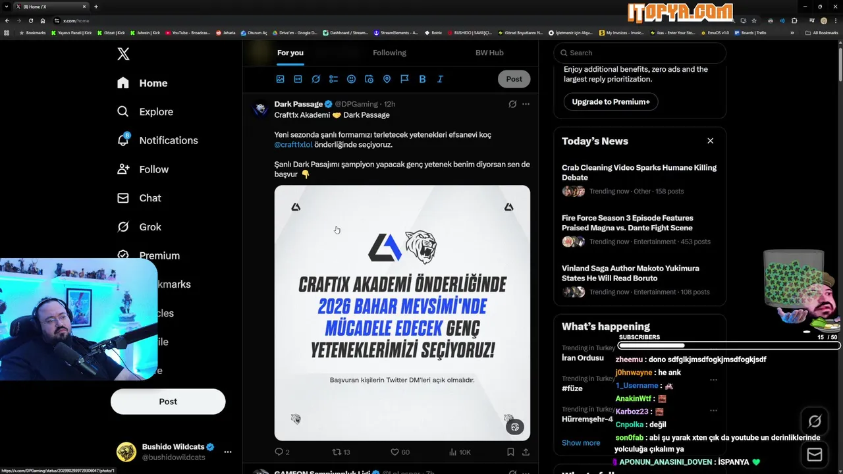843x474 pixels.
Task: Open StreamElements bookmark
Action: 396,32
